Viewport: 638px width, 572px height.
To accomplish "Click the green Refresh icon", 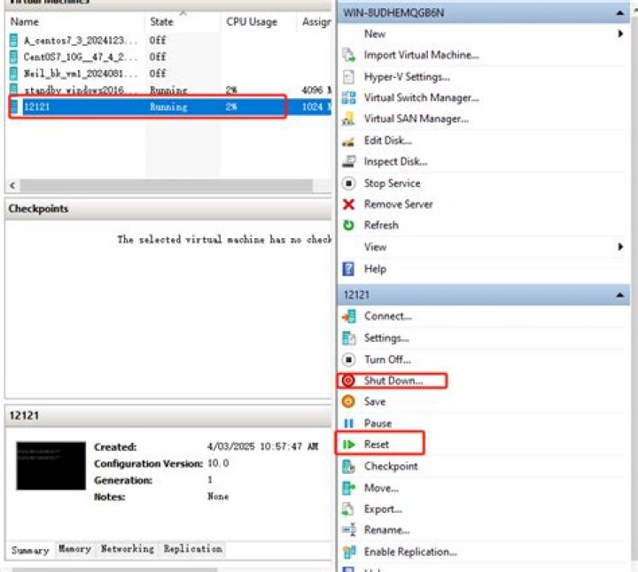I will [x=349, y=225].
